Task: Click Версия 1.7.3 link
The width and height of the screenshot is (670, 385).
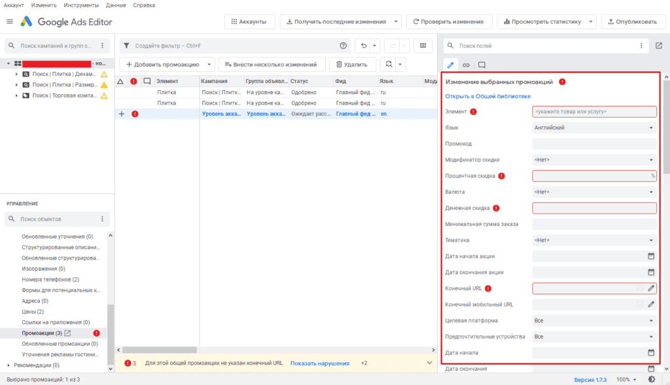Action: click(x=591, y=380)
